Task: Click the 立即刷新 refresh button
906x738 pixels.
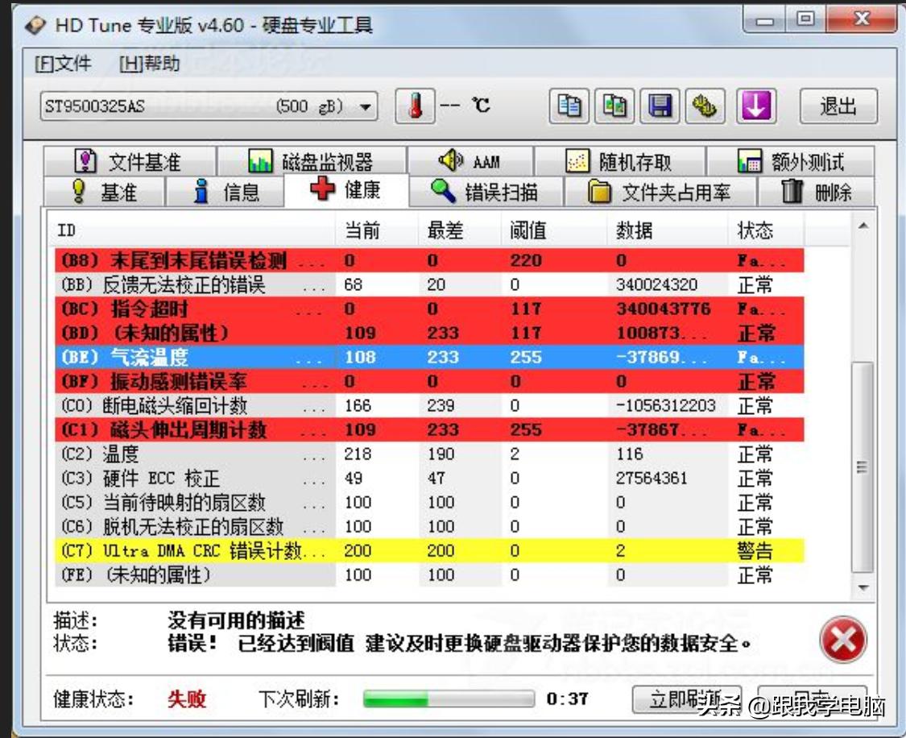Action: [x=688, y=699]
